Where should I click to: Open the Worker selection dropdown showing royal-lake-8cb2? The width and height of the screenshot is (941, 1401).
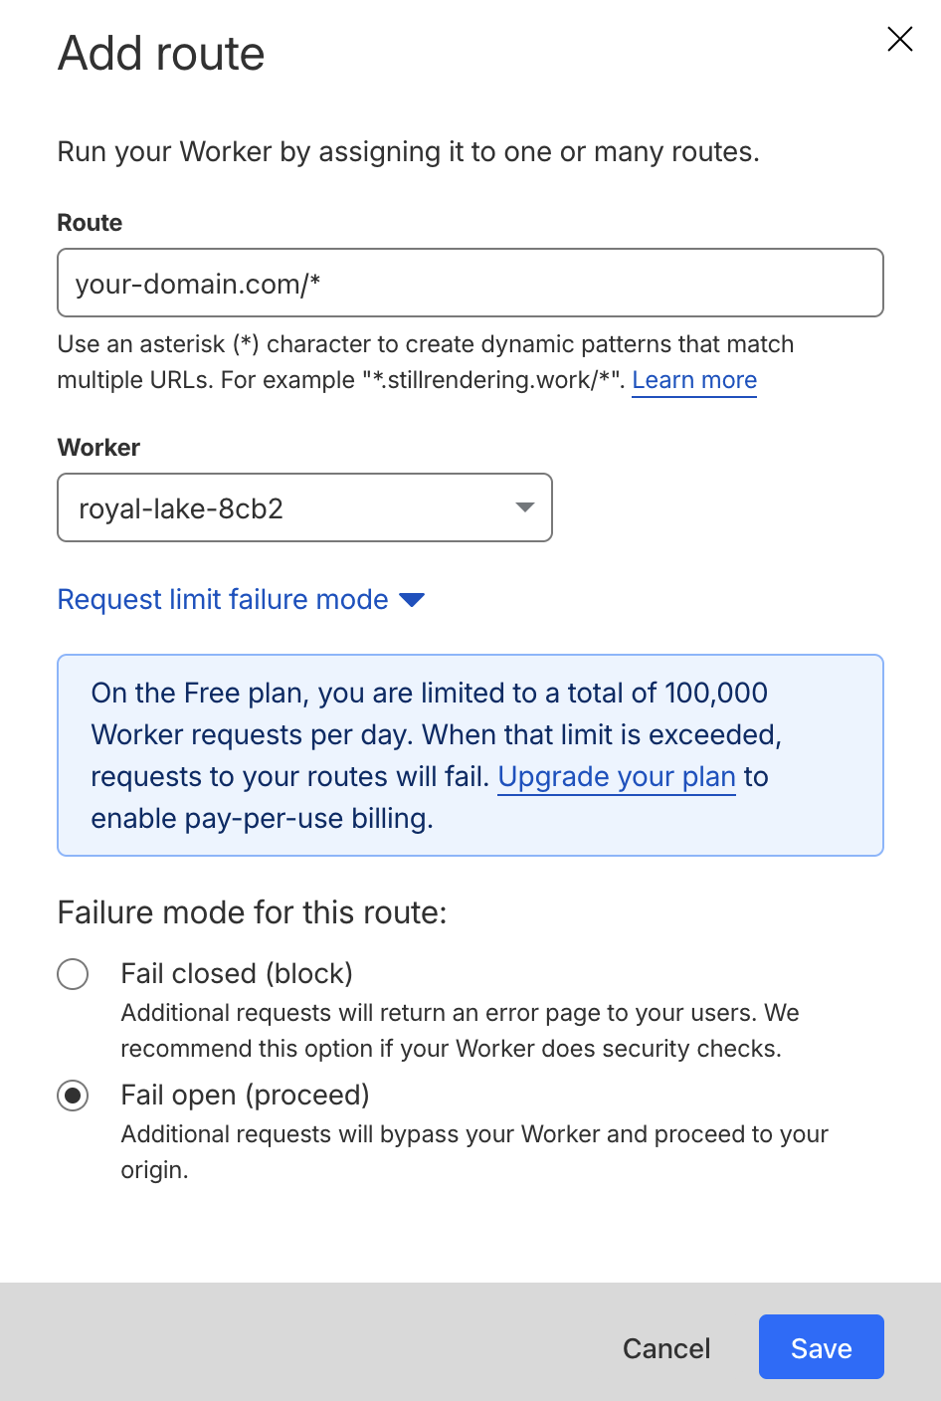[304, 508]
